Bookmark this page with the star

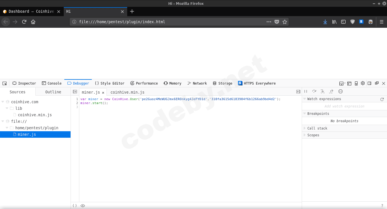coord(285,22)
